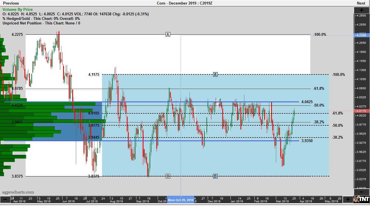
Task: Open the TNT logo icon
Action: coord(361,199)
